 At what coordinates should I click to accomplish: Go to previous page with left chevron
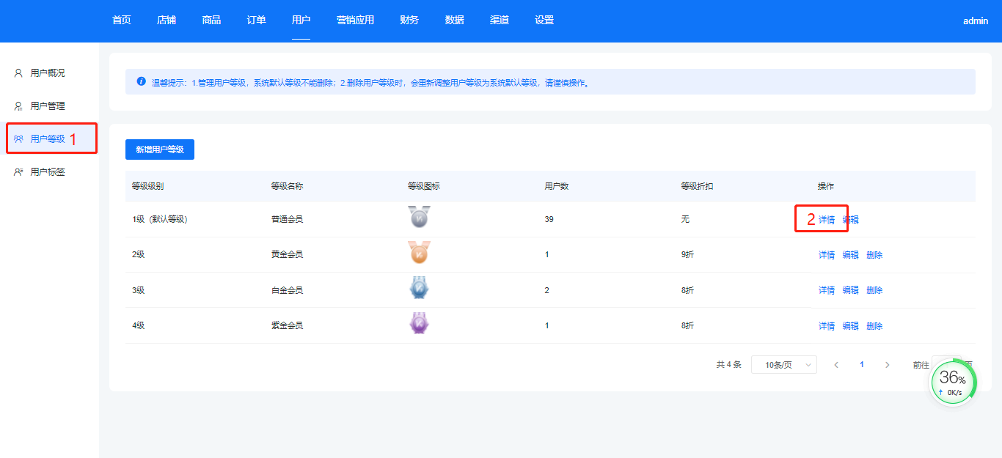pos(836,365)
